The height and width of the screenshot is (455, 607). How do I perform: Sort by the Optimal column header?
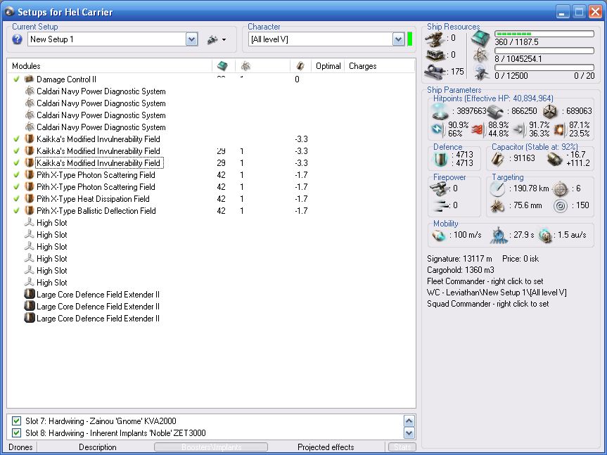click(x=328, y=66)
